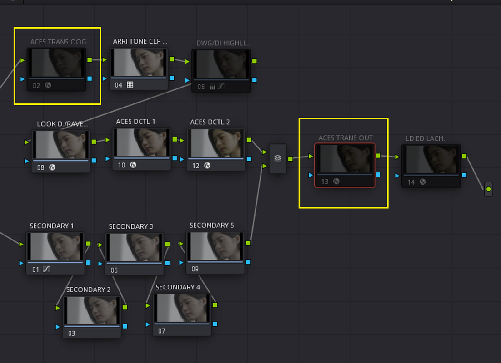Image resolution: width=501 pixels, height=363 pixels.
Task: Click the 'SECONDARY 4' node label
Action: 178,287
